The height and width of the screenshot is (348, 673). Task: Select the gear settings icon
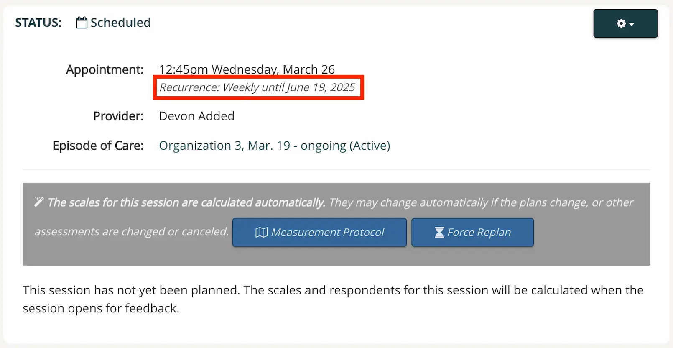pos(621,24)
